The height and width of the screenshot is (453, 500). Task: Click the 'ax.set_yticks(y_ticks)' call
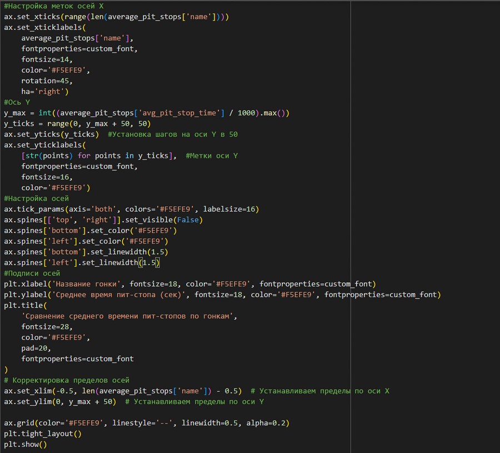tap(51, 135)
